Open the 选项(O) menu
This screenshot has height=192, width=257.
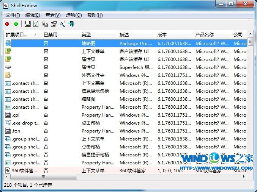(x=74, y=15)
